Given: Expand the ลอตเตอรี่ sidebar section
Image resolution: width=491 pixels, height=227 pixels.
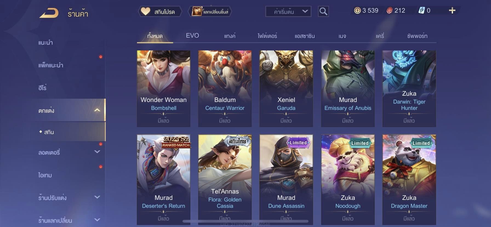Looking at the screenshot, I should click(x=97, y=152).
